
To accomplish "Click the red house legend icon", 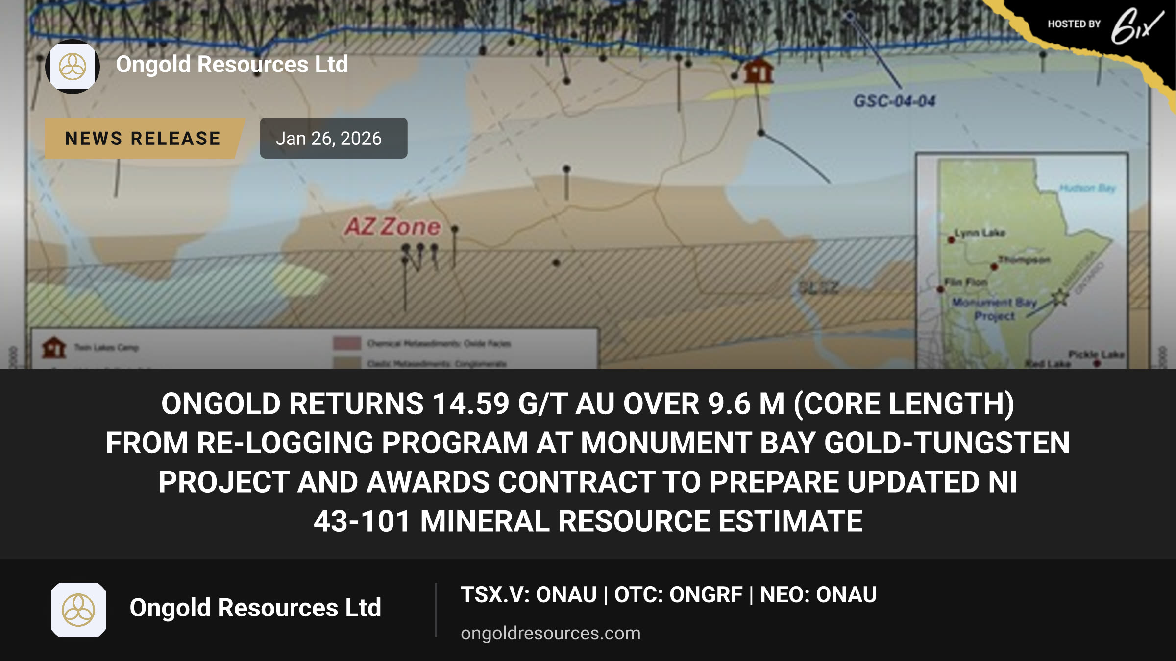I will tap(54, 347).
